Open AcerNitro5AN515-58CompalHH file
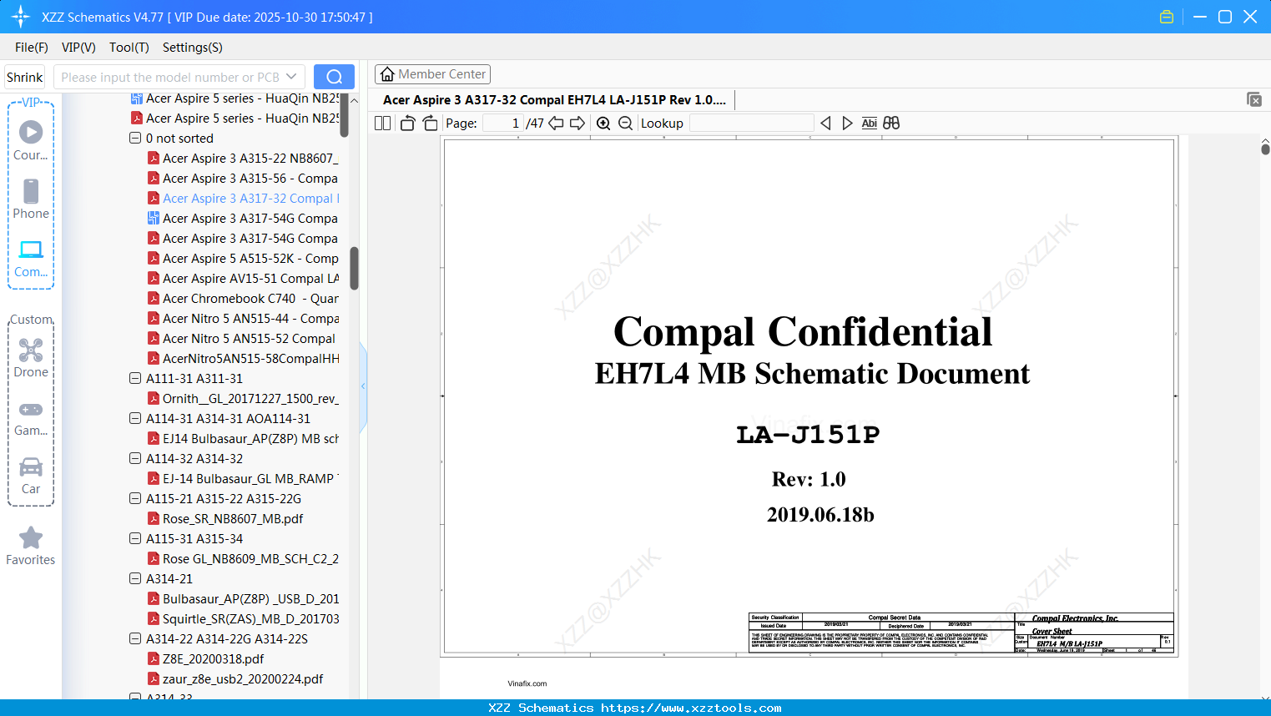 tap(243, 358)
